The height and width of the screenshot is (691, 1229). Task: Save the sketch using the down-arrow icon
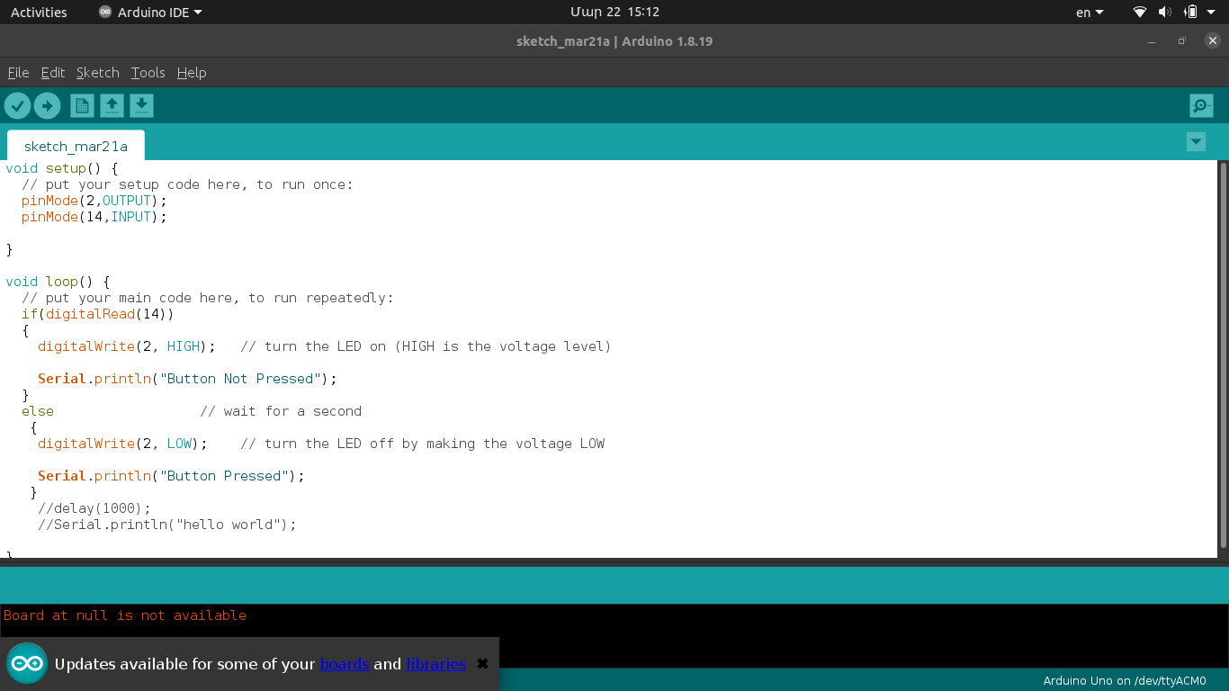141,106
